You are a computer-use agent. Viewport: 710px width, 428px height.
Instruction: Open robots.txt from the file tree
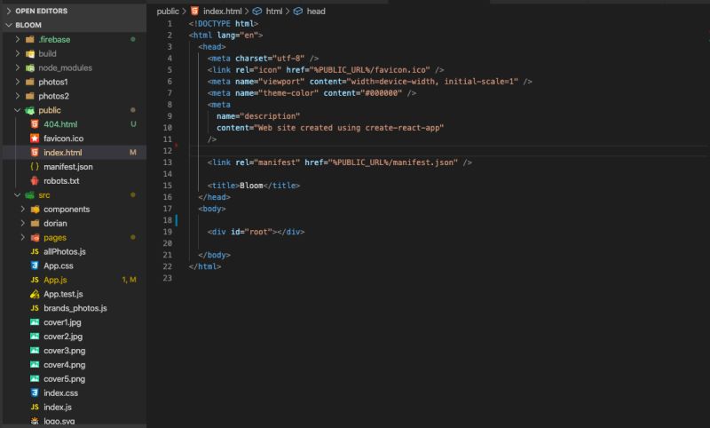coord(61,181)
